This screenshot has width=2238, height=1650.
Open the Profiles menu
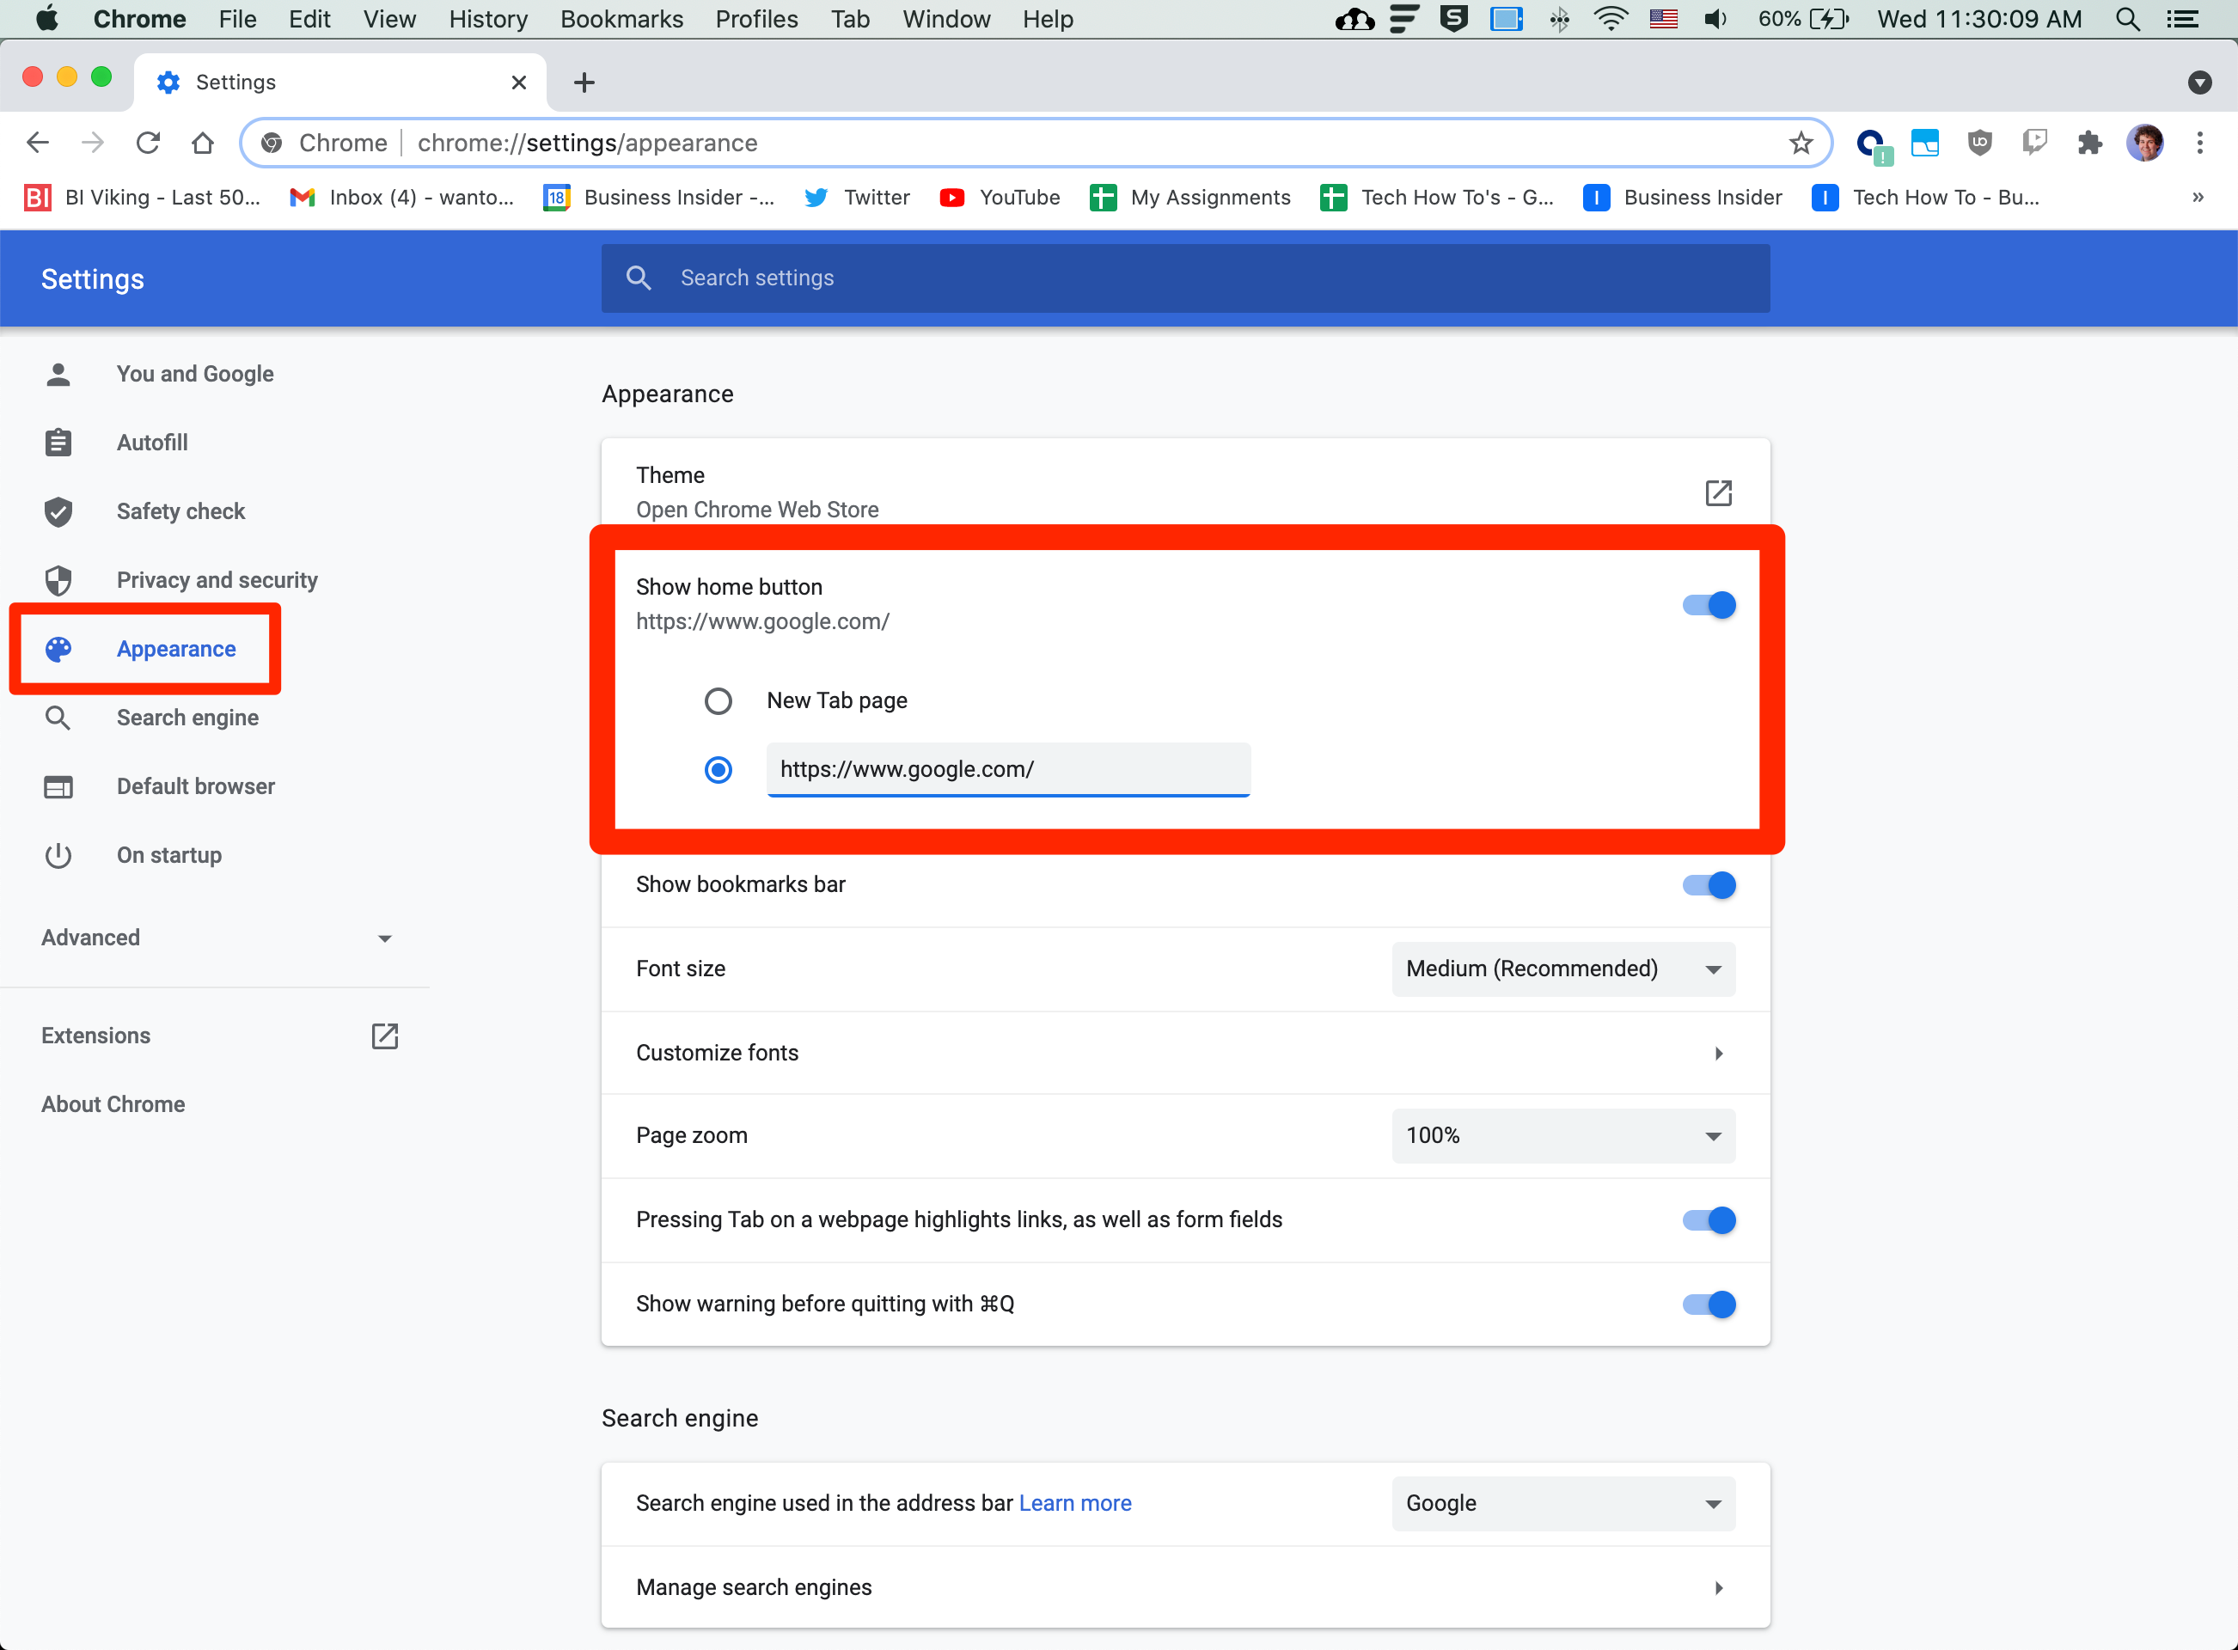(x=756, y=19)
